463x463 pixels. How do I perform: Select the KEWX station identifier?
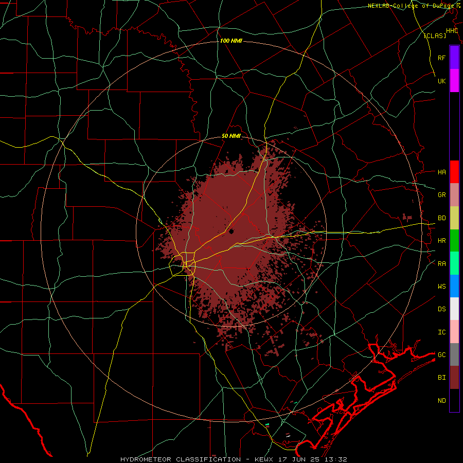click(264, 459)
